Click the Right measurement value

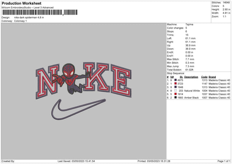[x=190, y=42]
